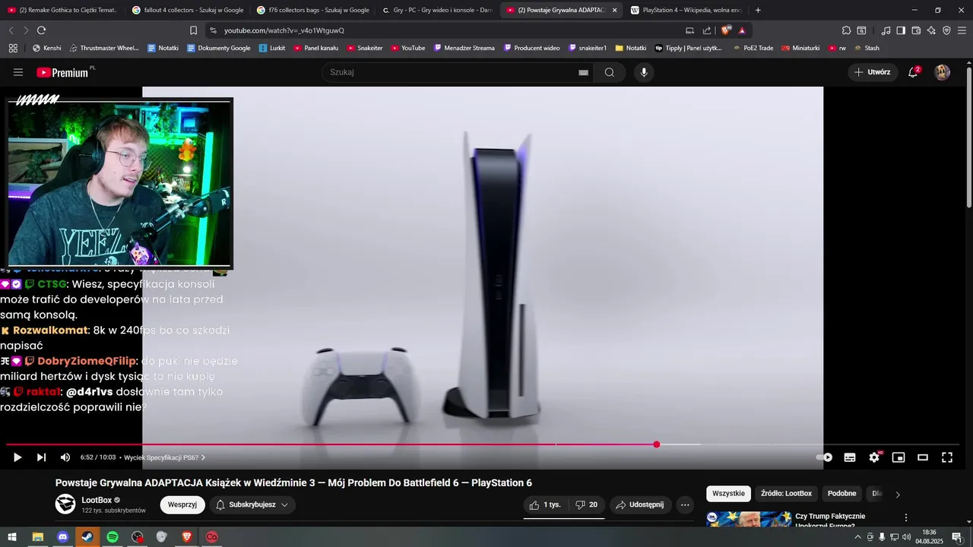Open the YouTube account avatar menu
Screen dimensions: 973x547
943,72
